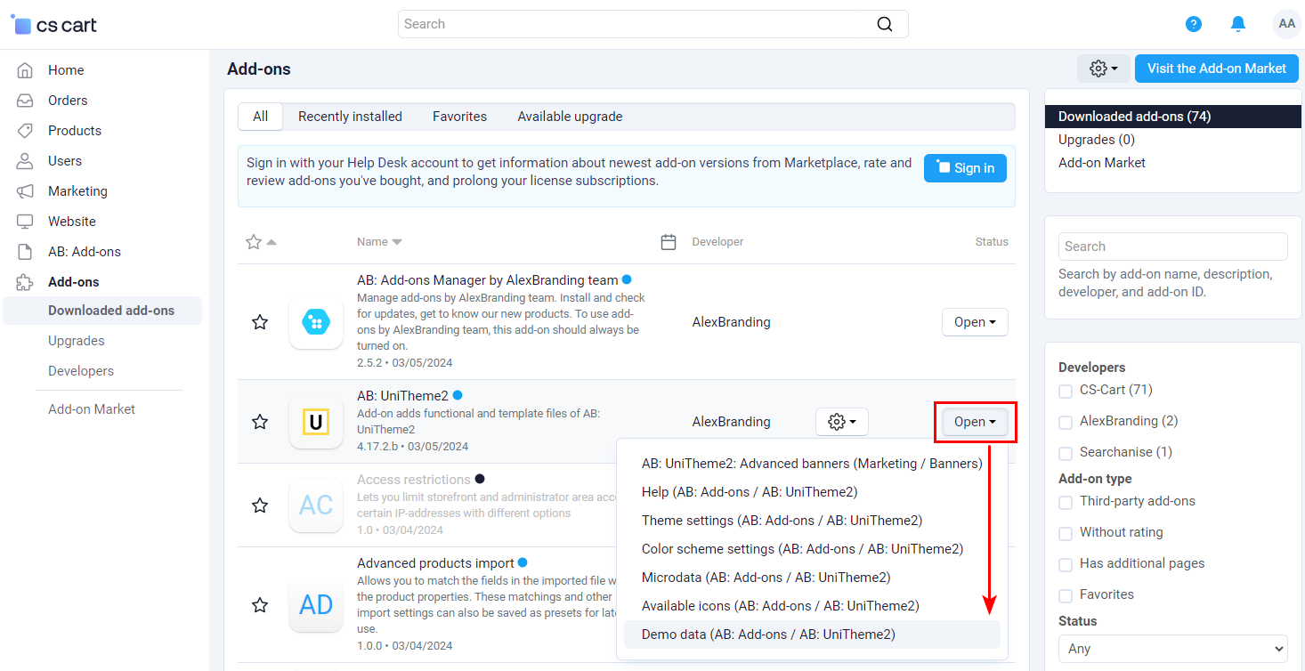The width and height of the screenshot is (1305, 671).
Task: Choose Available icons menu entry
Action: [x=812, y=606]
